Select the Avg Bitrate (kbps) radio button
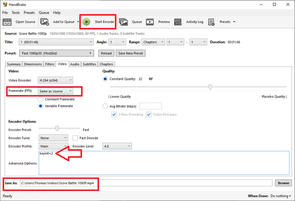Viewport: 295px width, 201px height. (105, 106)
